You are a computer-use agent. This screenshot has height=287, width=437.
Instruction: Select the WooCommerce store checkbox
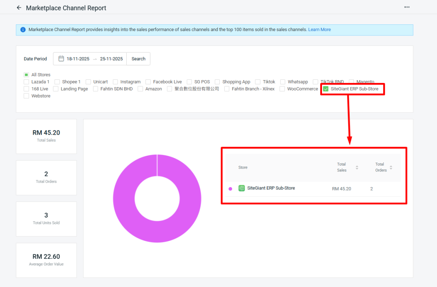(x=282, y=89)
